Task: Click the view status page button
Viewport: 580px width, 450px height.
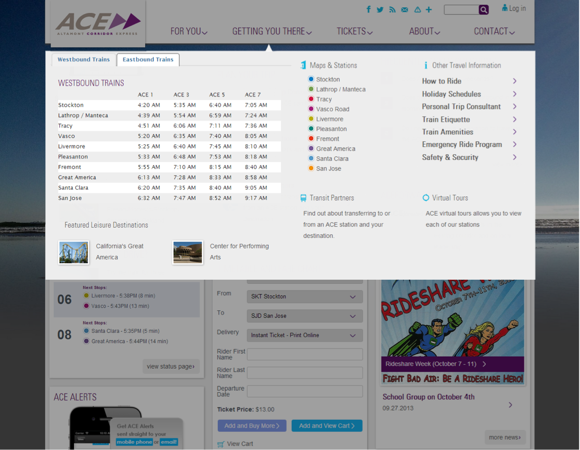Action: tap(171, 366)
